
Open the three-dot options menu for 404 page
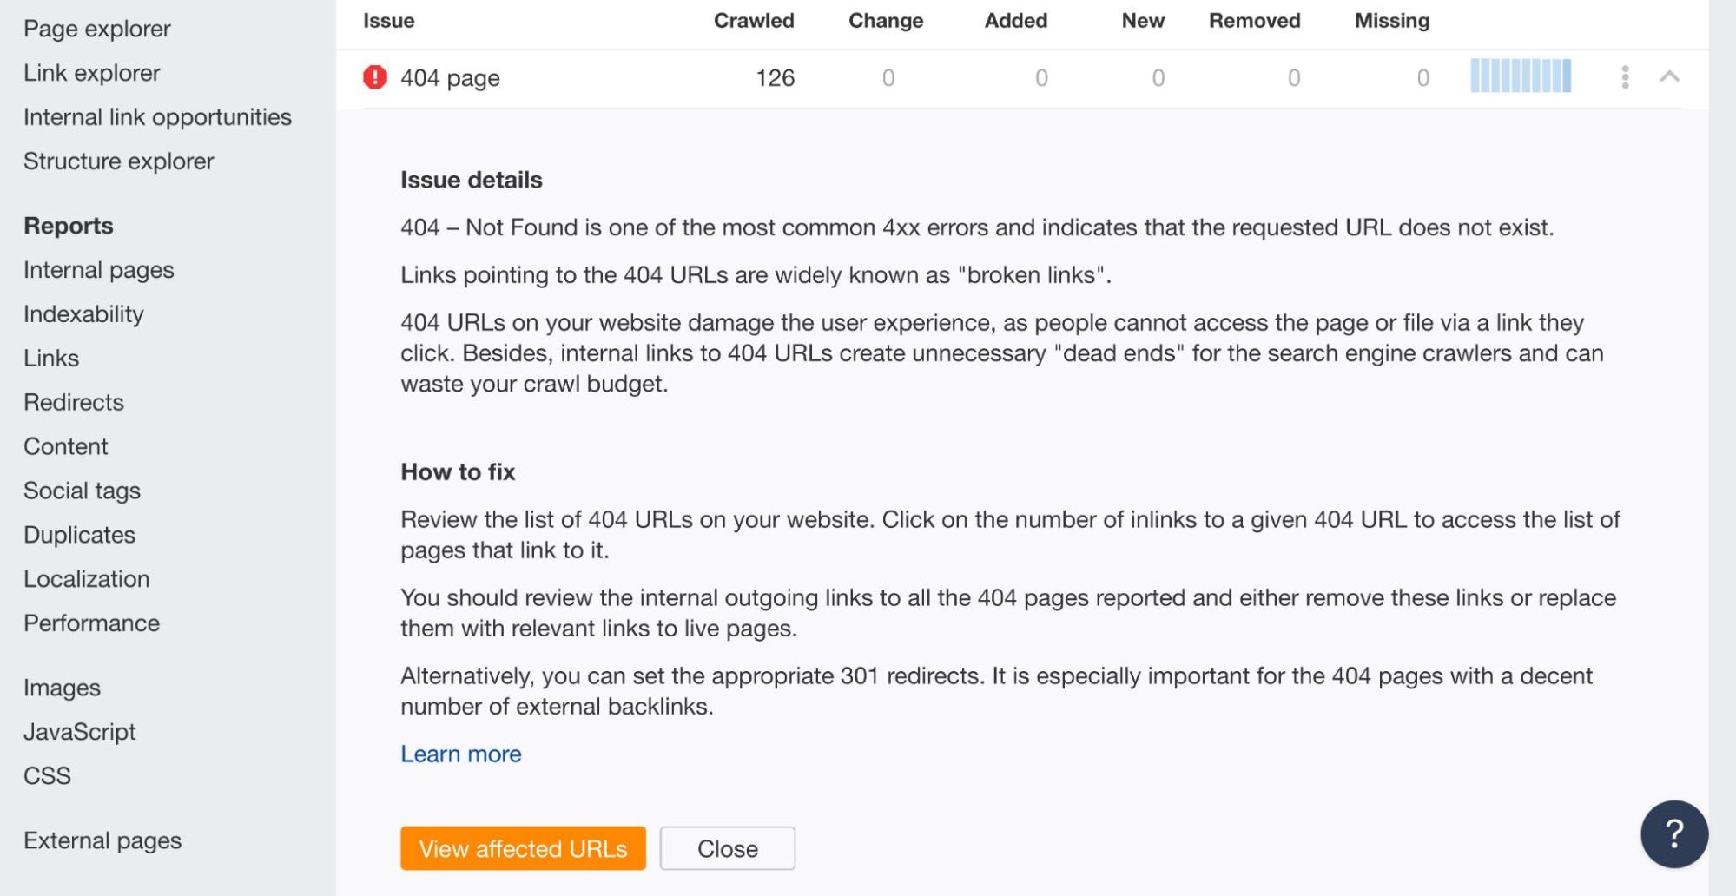click(1623, 76)
